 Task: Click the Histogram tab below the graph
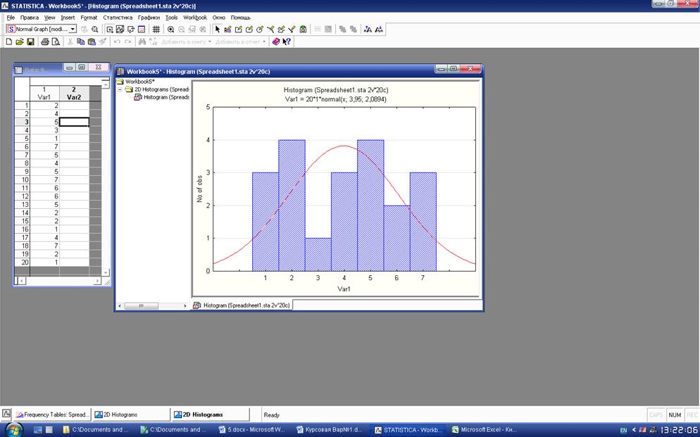click(242, 305)
